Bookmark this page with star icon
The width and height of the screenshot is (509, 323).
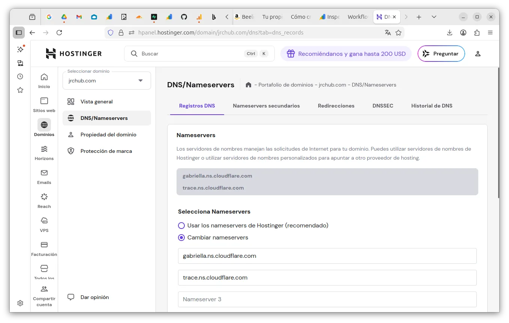[x=398, y=33]
